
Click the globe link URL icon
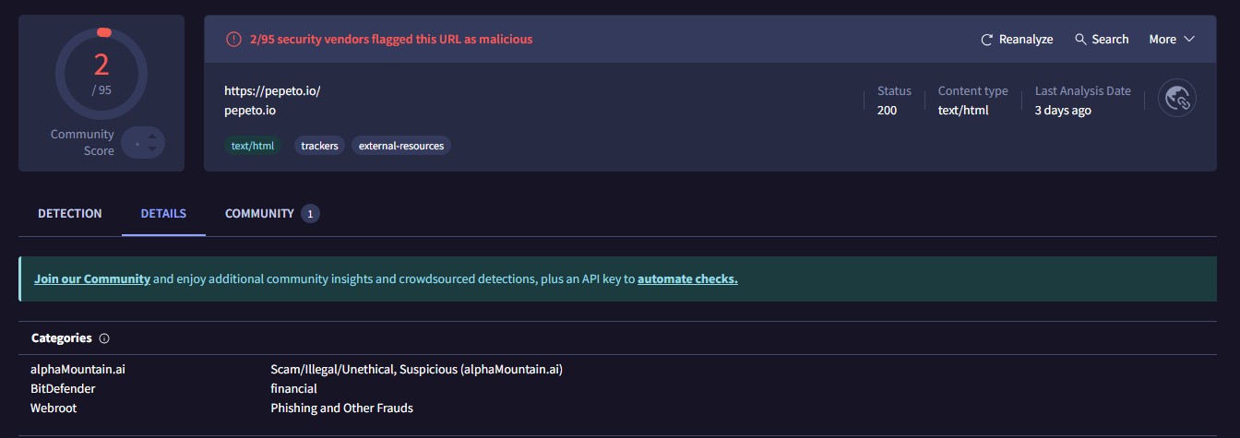1177,98
